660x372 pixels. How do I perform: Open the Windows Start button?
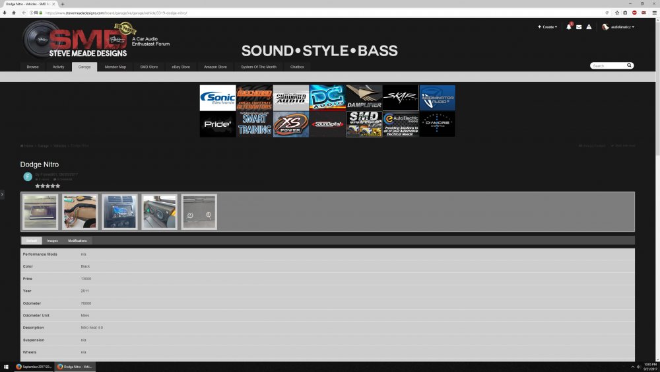[x=6, y=367]
